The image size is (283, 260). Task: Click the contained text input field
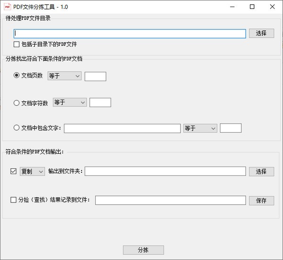point(122,128)
